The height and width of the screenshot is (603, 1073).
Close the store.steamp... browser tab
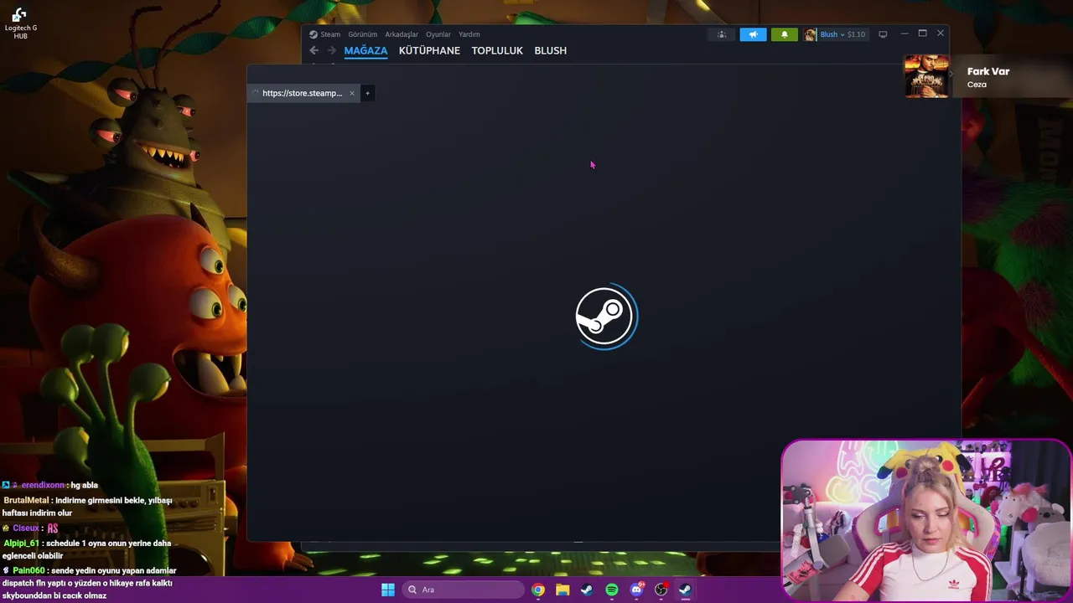click(352, 93)
